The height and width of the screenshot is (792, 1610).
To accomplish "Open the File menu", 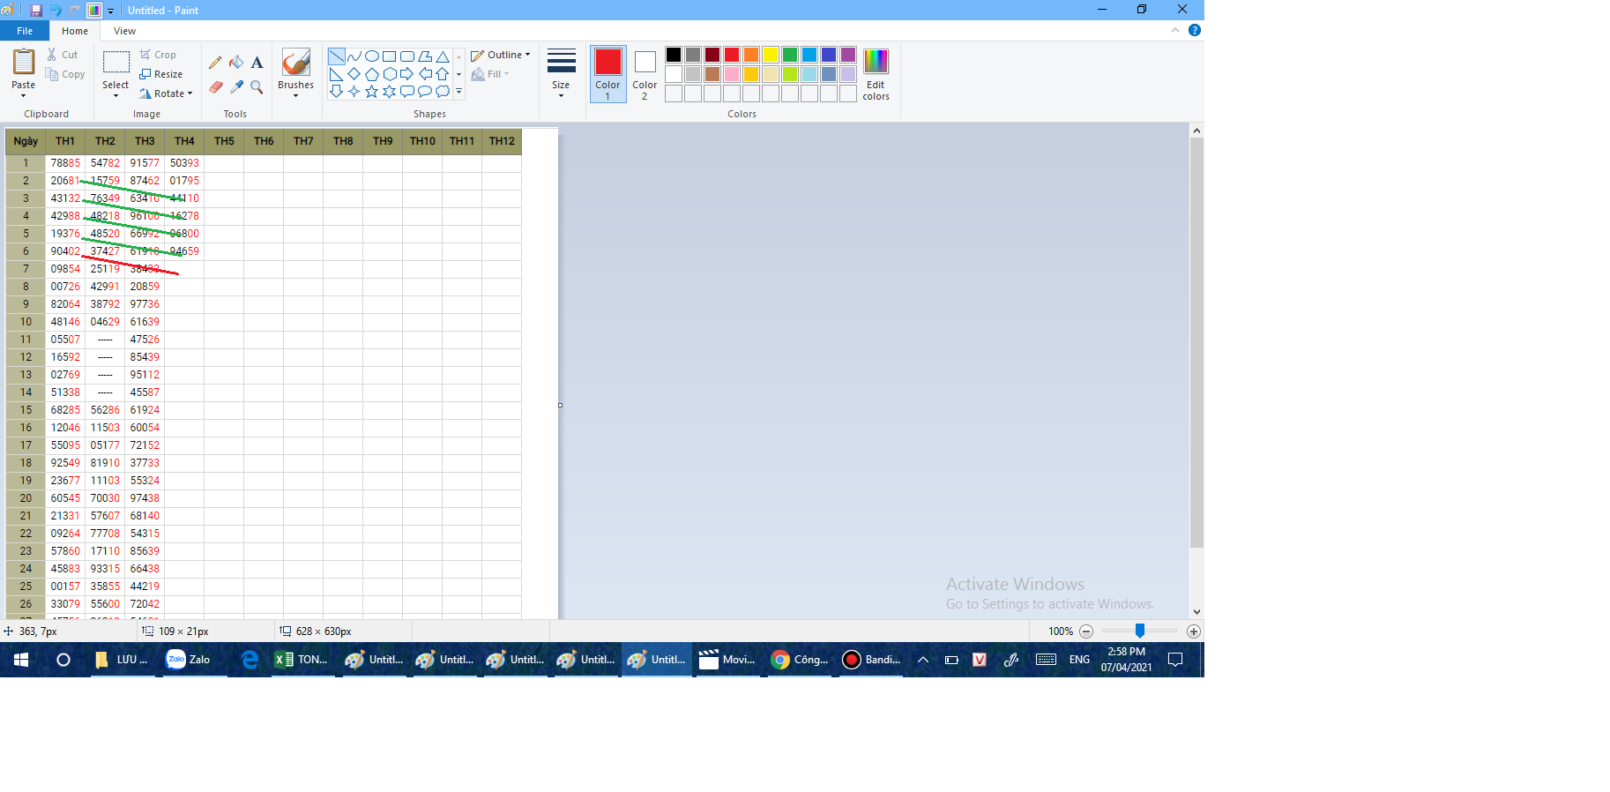I will [25, 31].
